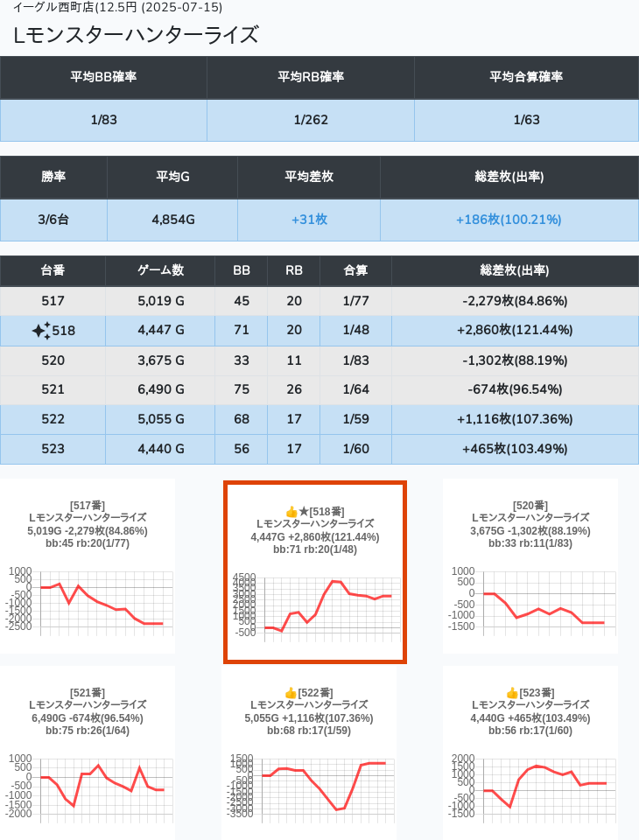The width and height of the screenshot is (639, 840).
Task: Click the [520番] chart card title
Action: click(x=530, y=506)
